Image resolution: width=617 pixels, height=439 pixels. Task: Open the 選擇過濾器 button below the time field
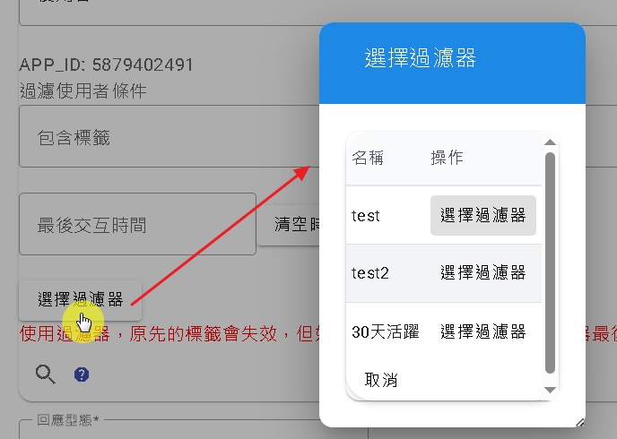pos(80,299)
